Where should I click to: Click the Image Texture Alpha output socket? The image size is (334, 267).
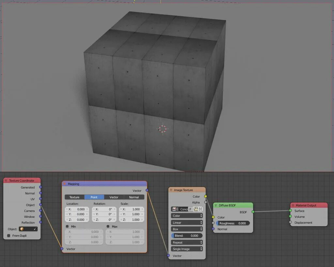(x=205, y=202)
